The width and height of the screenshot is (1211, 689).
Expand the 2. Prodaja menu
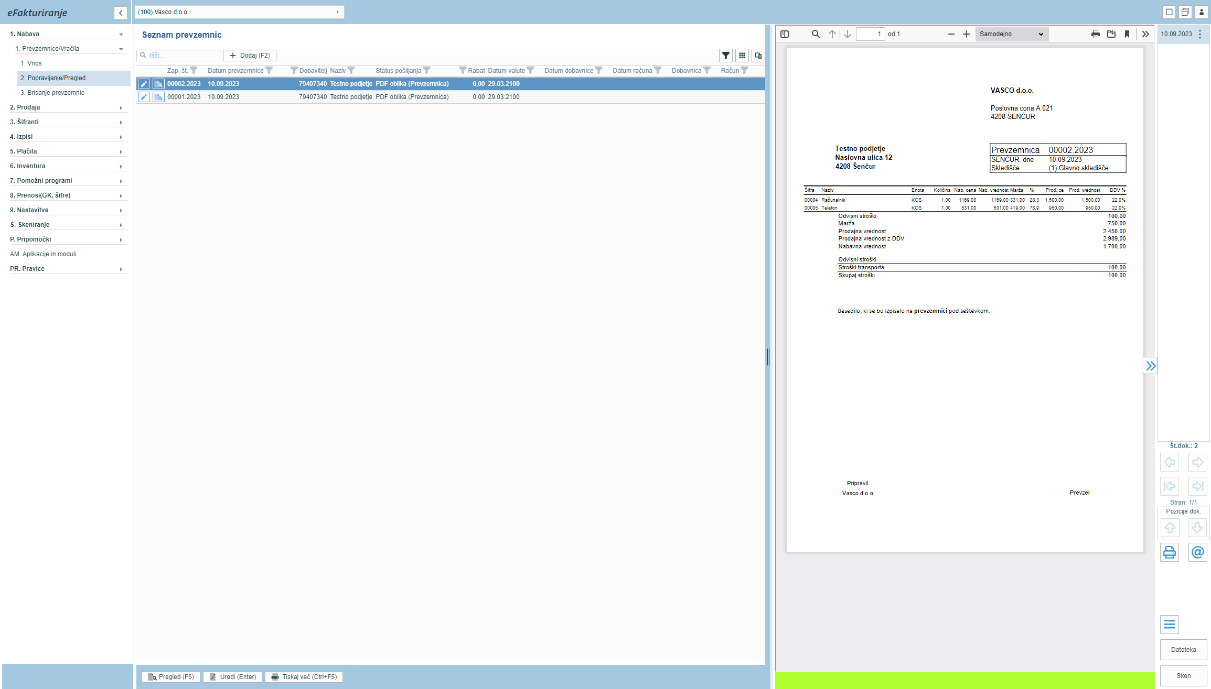pyautogui.click(x=68, y=107)
